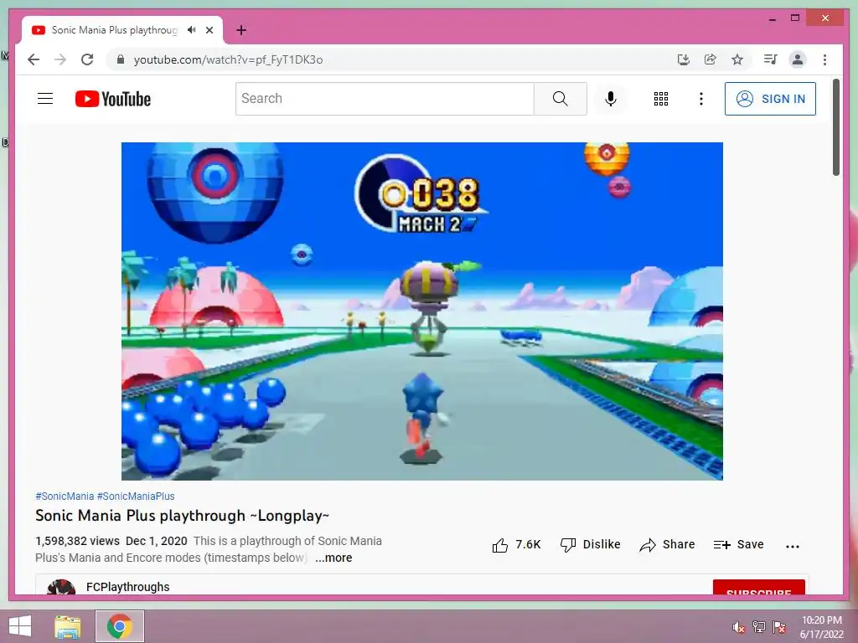The height and width of the screenshot is (643, 858).
Task: Expand the description with ...more
Action: click(333, 558)
